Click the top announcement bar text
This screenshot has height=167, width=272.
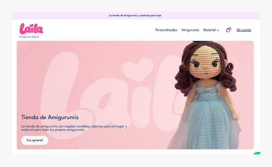coord(135,15)
